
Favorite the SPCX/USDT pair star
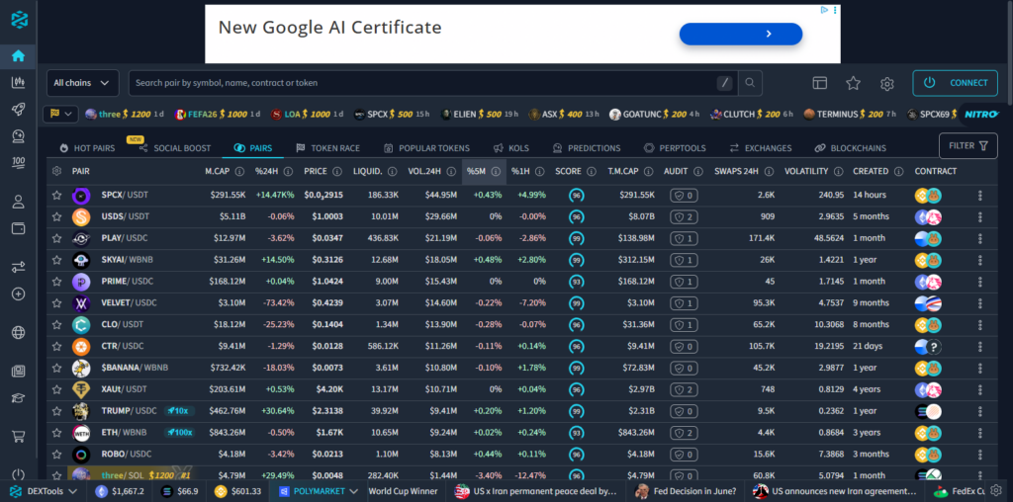[56, 195]
